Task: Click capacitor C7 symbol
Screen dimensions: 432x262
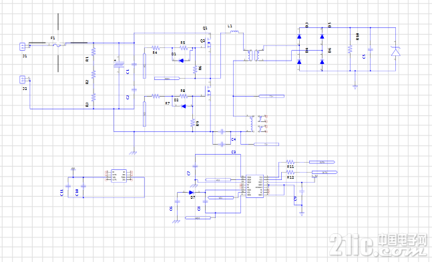Action: 195,166
